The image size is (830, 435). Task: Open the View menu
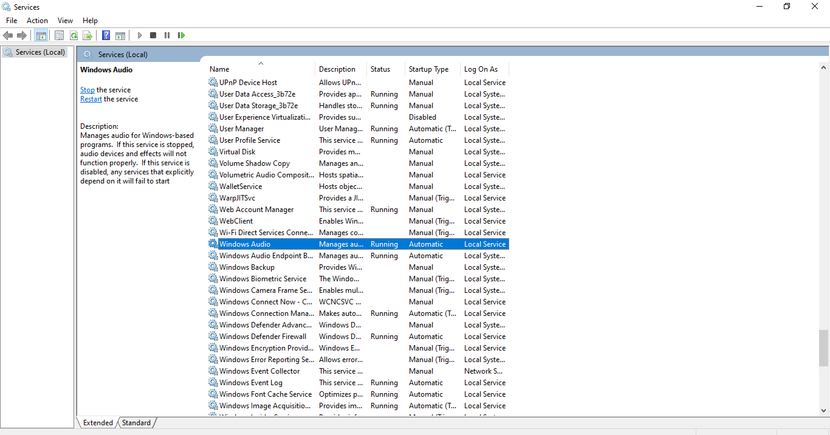[65, 21]
